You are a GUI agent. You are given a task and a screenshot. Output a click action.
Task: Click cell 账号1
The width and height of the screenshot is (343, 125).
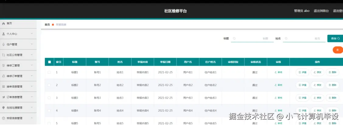97,73
